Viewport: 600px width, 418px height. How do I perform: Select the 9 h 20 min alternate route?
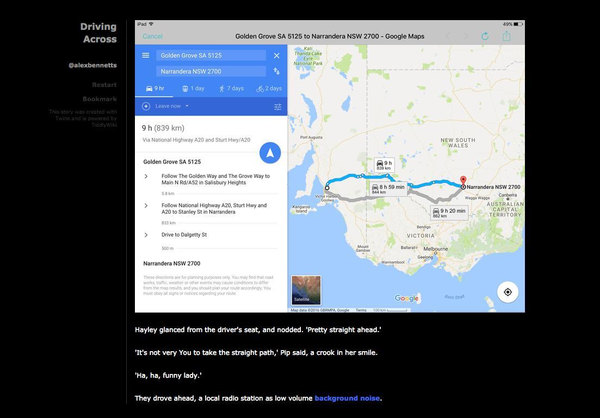[449, 213]
